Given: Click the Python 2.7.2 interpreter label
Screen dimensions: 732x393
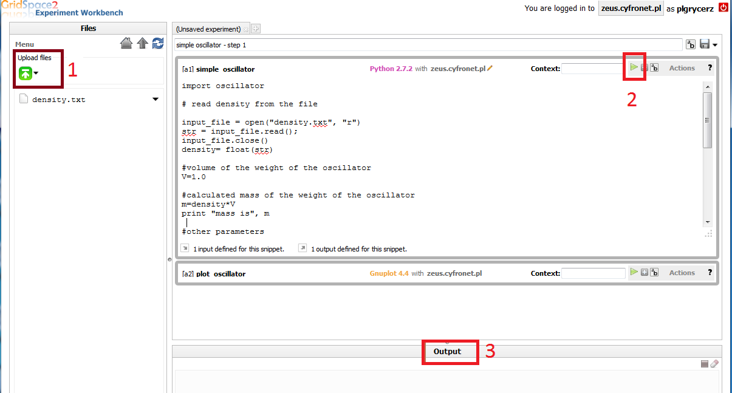Looking at the screenshot, I should (391, 69).
